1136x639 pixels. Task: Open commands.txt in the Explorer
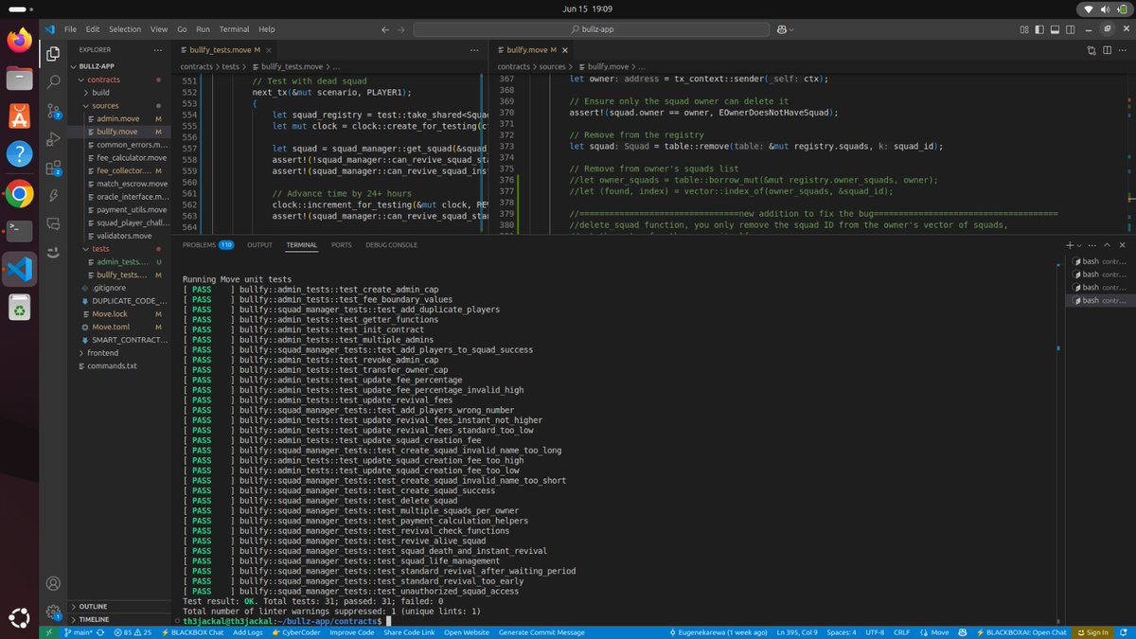[x=112, y=365]
